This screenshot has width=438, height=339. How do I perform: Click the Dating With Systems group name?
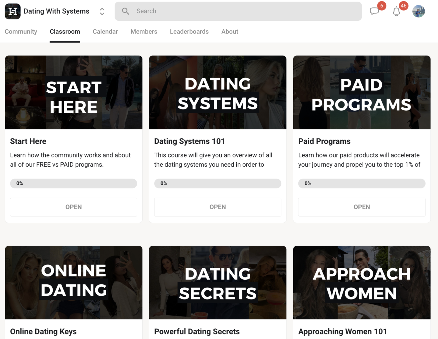(x=57, y=11)
